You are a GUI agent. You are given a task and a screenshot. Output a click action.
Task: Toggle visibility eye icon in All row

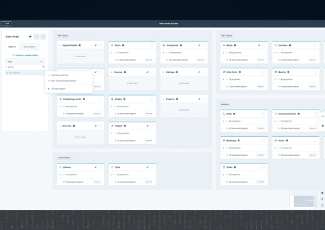(x=43, y=67)
